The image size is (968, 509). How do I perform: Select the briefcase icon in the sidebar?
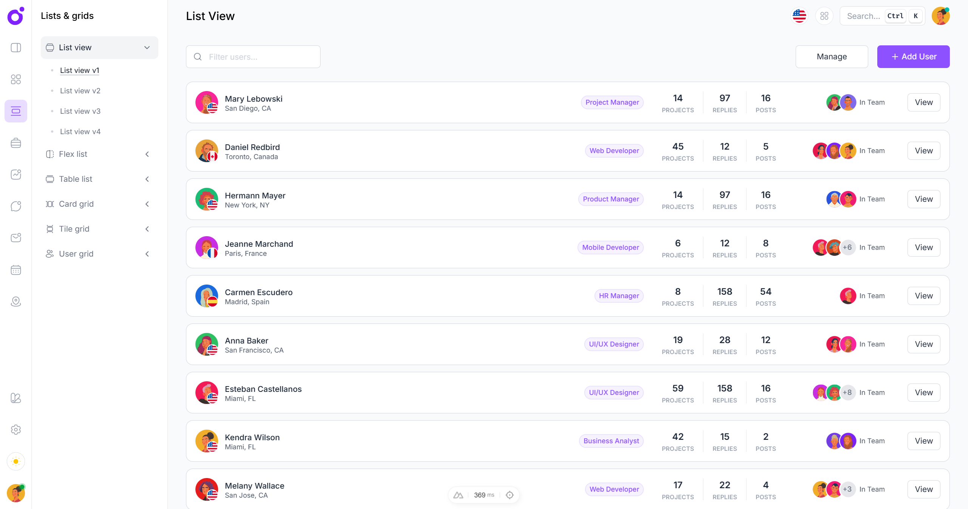pos(16,142)
